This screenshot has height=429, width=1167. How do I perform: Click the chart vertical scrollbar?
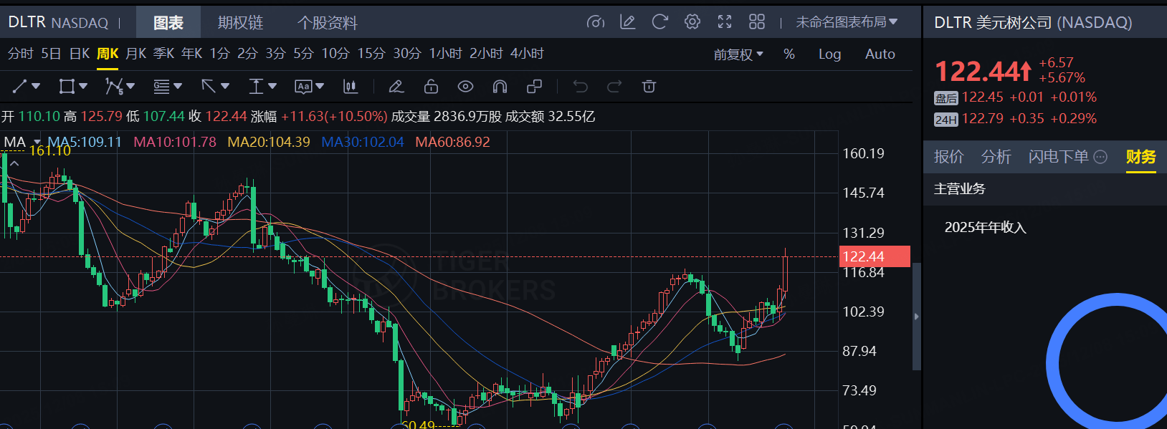coord(916,316)
